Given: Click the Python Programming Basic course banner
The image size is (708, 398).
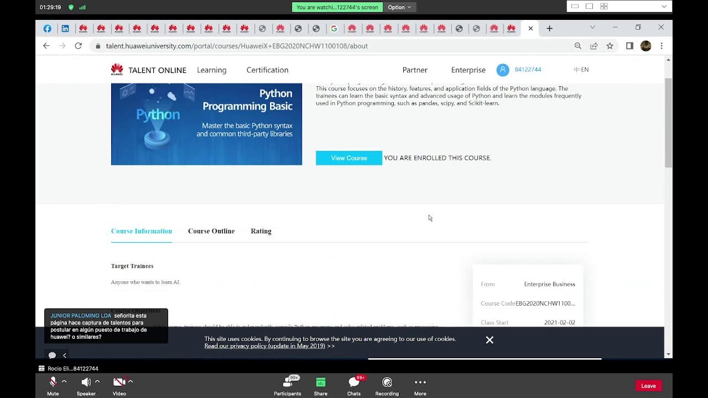Looking at the screenshot, I should pos(206,124).
